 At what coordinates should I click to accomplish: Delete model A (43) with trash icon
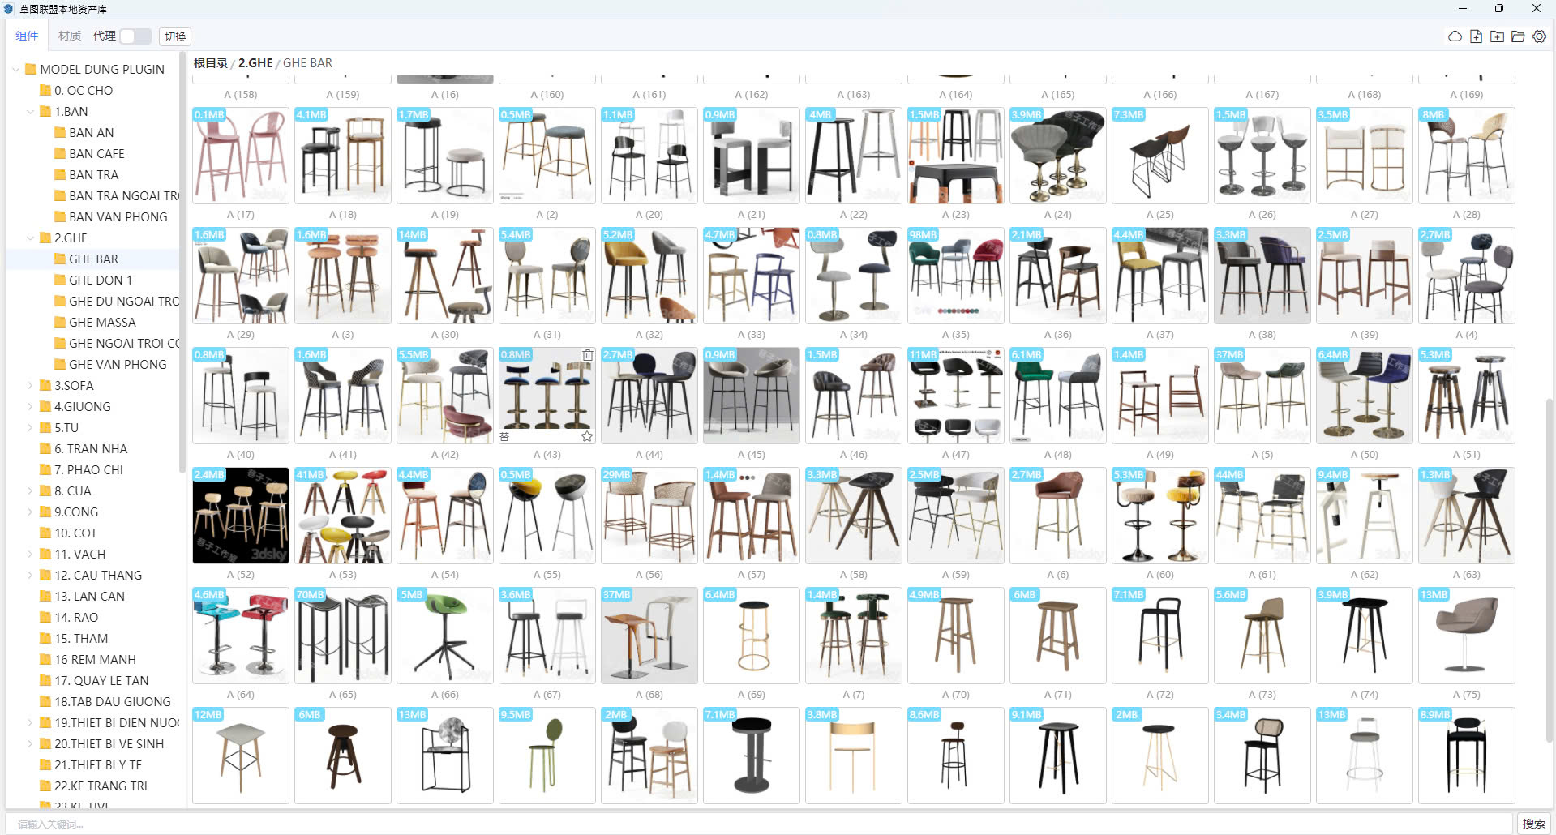pyautogui.click(x=587, y=355)
